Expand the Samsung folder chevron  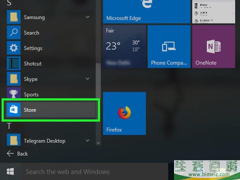click(87, 17)
